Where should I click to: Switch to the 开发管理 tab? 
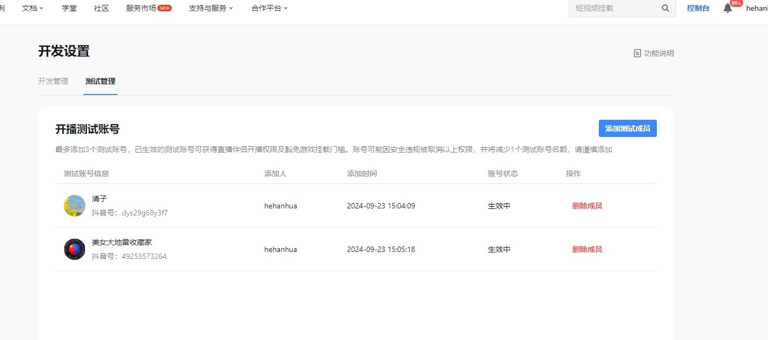coord(53,81)
